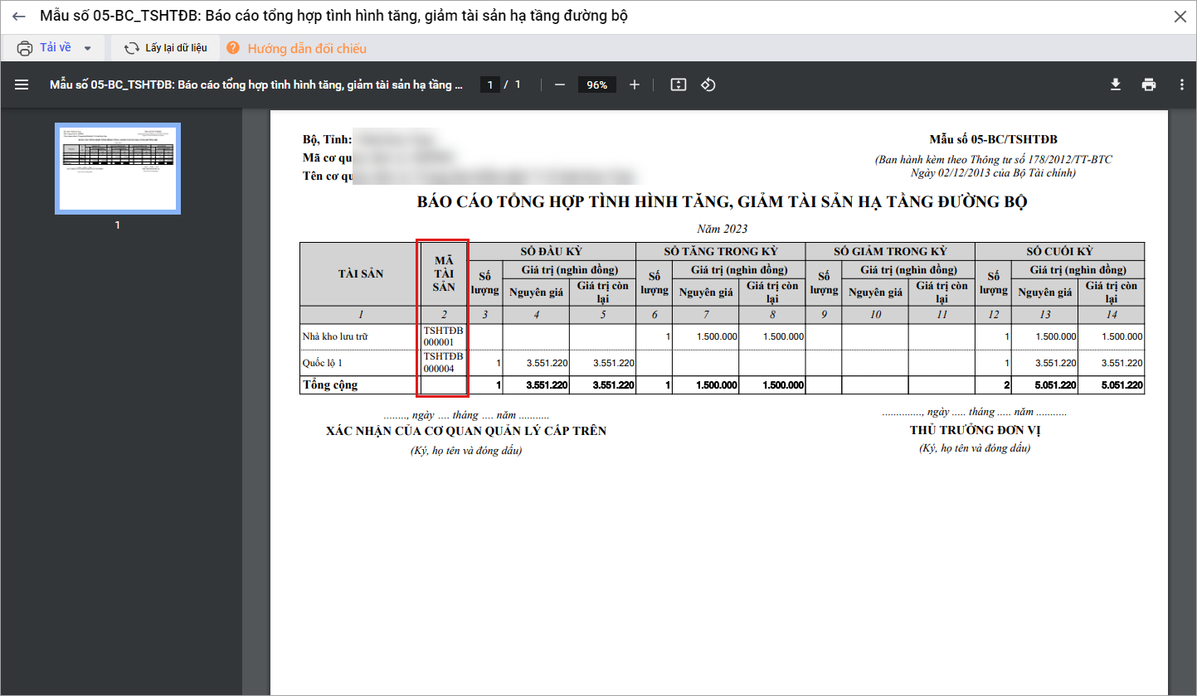Open the PDF more actions menu

[1181, 85]
